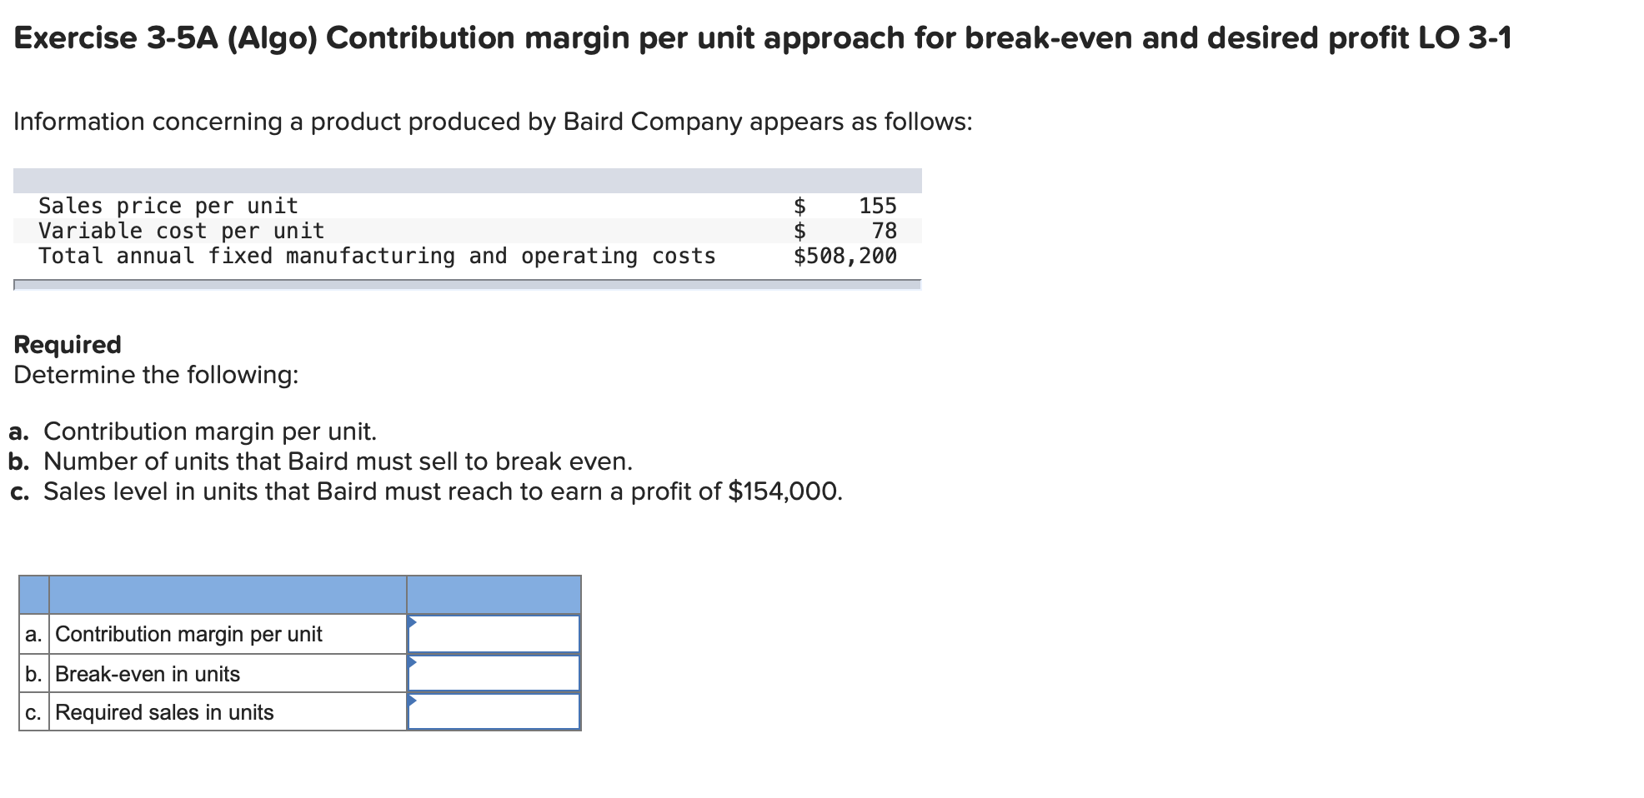
Task: Click the Break-even in units input field
Action: click(494, 672)
